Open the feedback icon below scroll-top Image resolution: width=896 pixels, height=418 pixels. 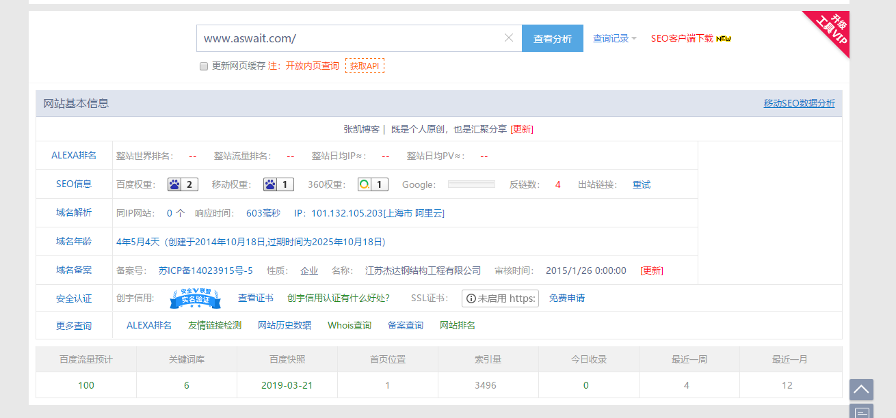[x=861, y=412]
